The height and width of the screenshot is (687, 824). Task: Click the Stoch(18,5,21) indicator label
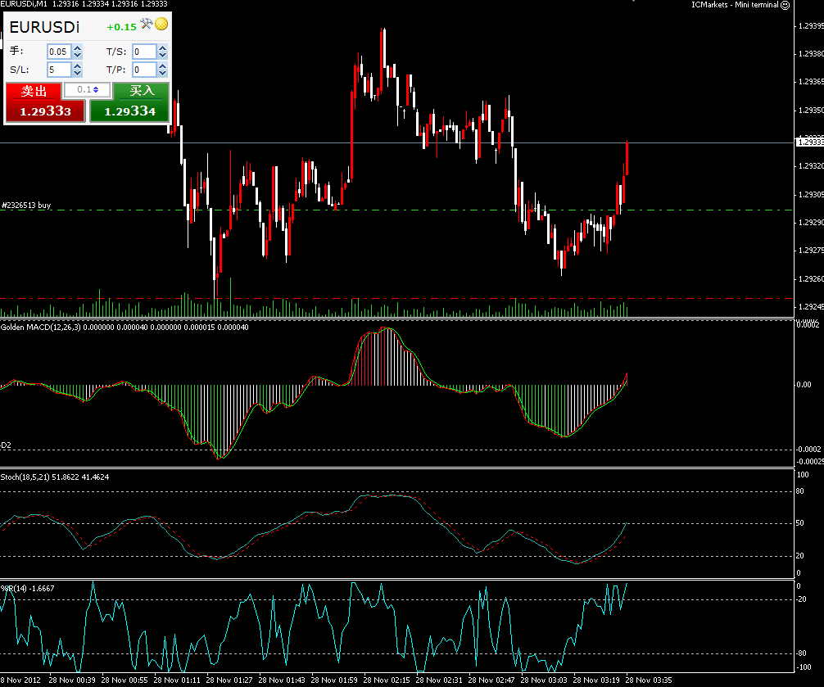click(x=25, y=477)
